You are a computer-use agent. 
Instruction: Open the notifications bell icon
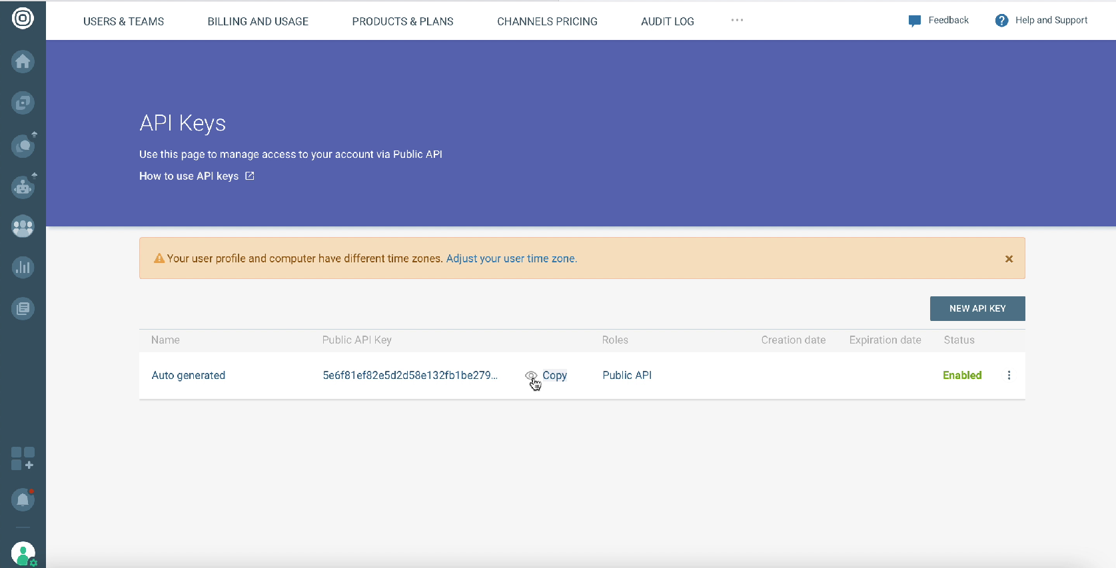click(23, 499)
